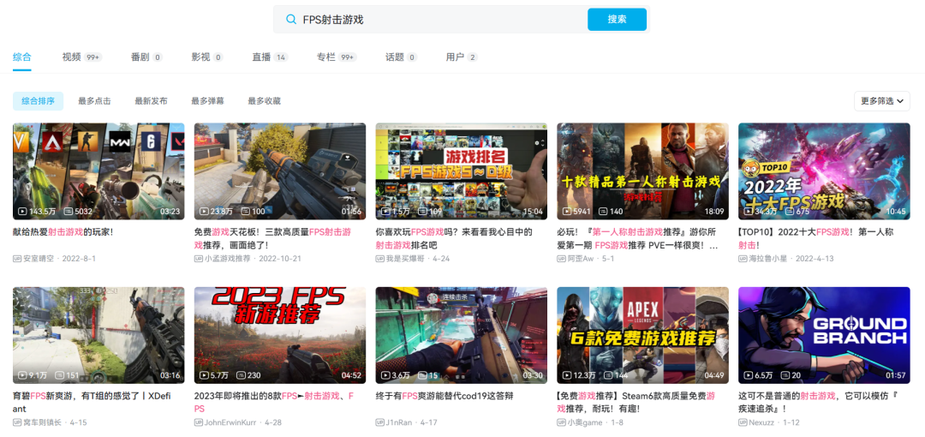Viewport: 925px width, 437px height.
Task: Click play count icon beside 12.3万
Action: (x=567, y=375)
